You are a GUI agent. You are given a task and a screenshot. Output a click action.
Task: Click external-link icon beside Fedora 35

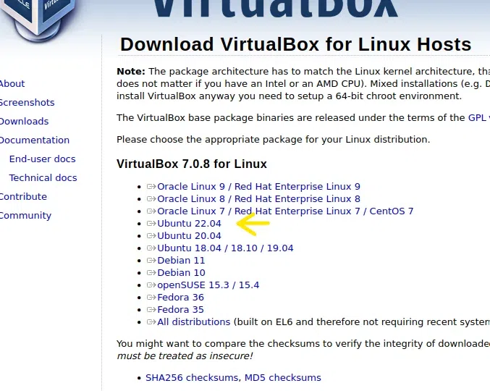point(151,310)
